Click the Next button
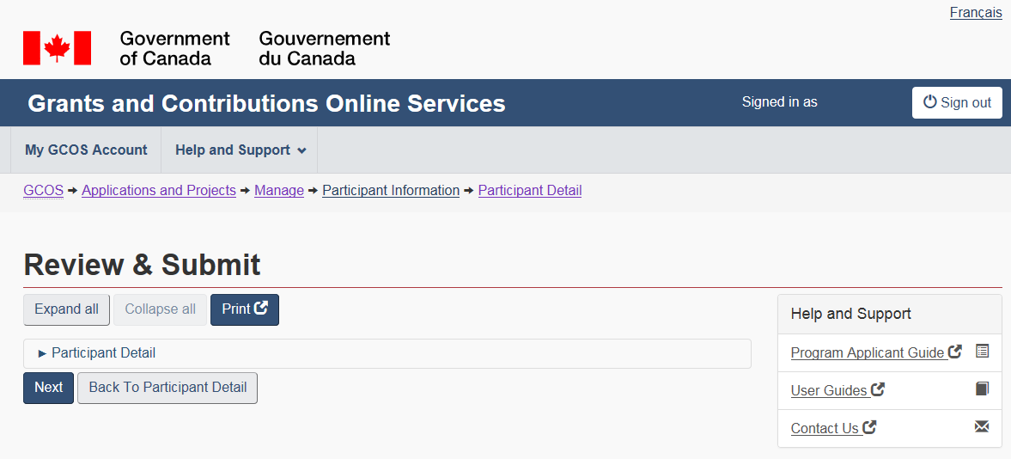 click(48, 388)
